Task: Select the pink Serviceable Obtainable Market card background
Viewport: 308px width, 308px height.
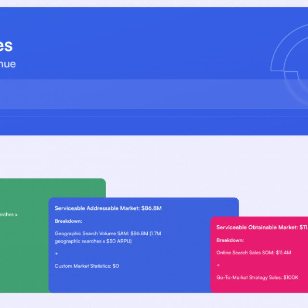Action: [x=259, y=285]
